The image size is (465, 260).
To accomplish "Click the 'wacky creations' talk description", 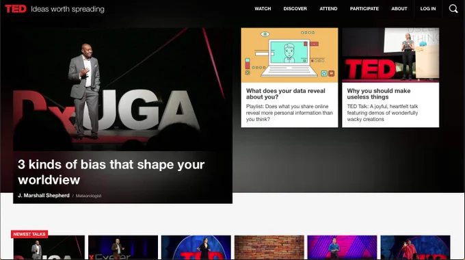I will [x=382, y=113].
